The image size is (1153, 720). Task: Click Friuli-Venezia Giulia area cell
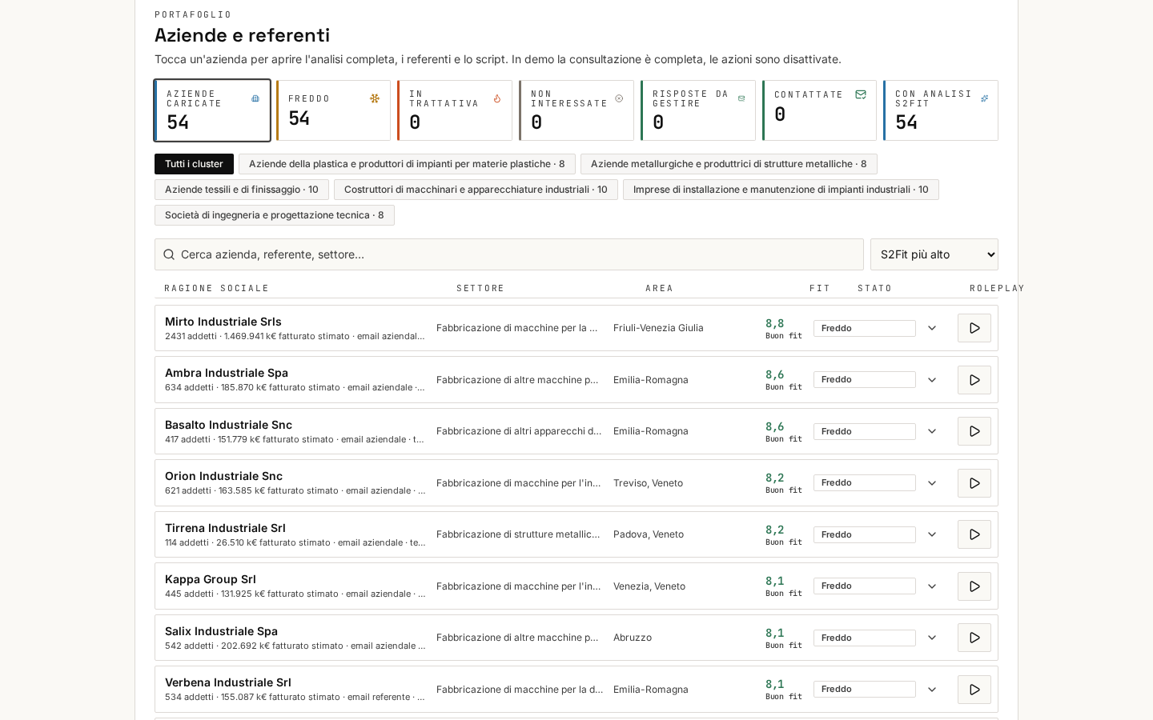(658, 328)
